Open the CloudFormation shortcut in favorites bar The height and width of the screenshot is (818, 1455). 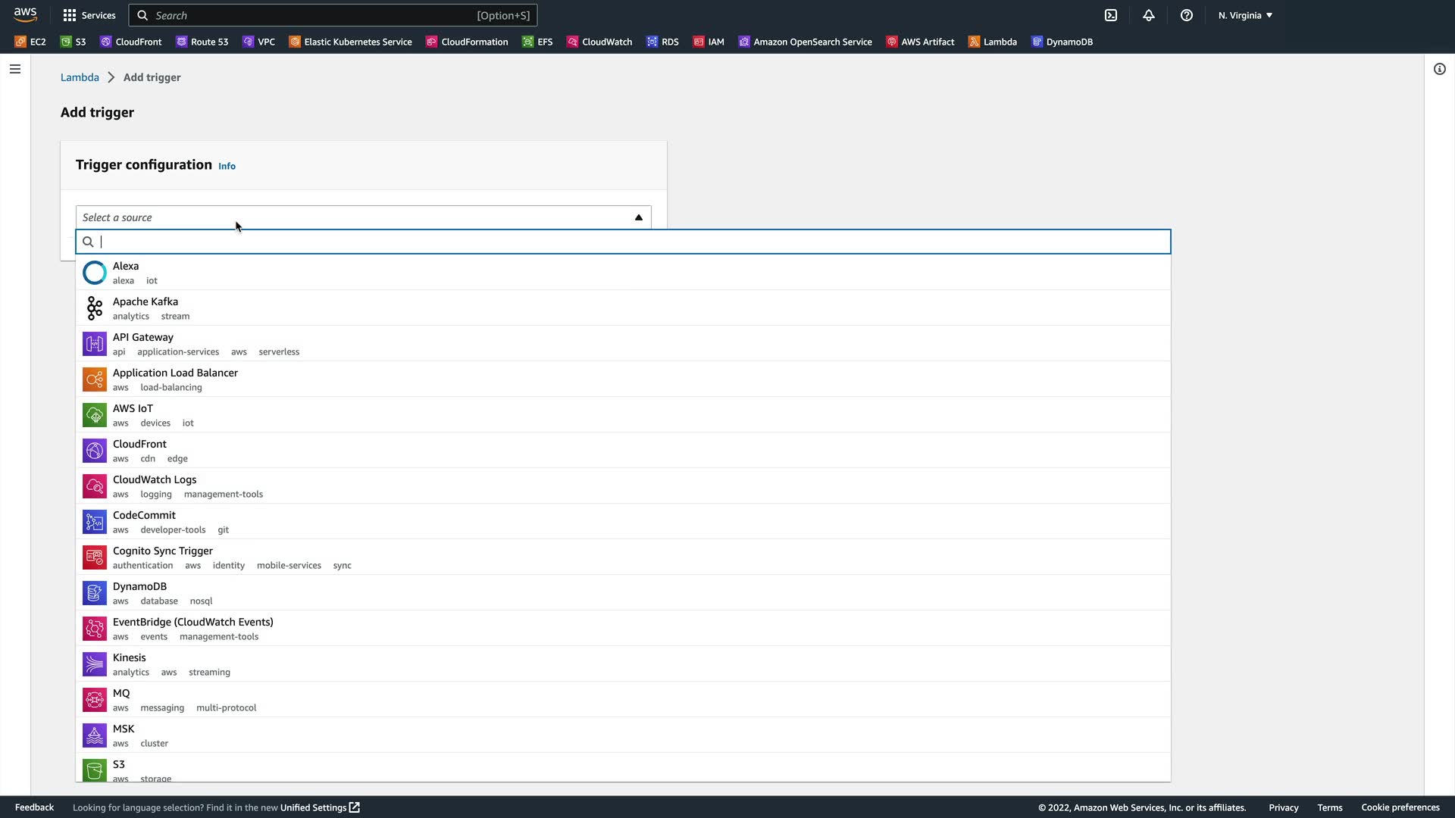[x=467, y=42]
